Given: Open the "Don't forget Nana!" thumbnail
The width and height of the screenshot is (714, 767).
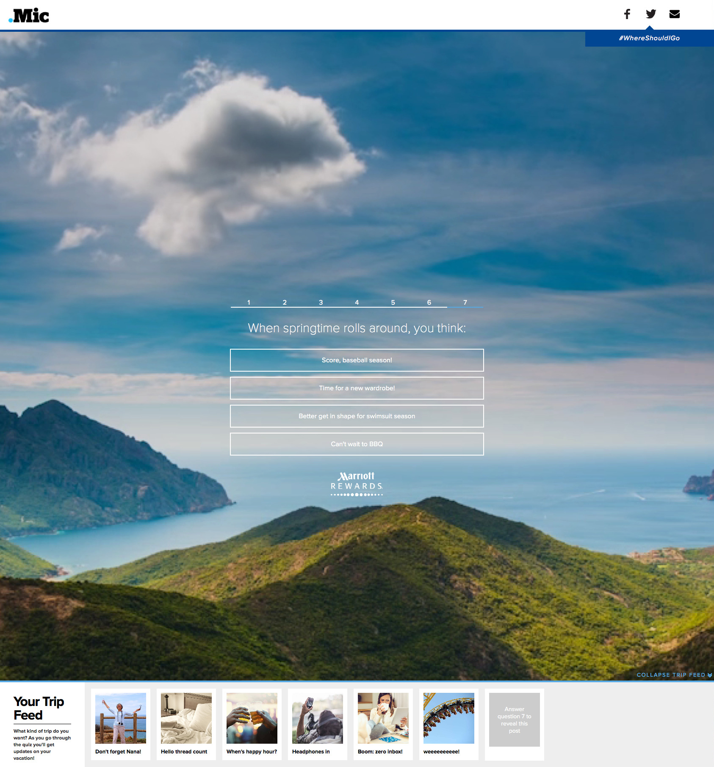Looking at the screenshot, I should [x=121, y=718].
